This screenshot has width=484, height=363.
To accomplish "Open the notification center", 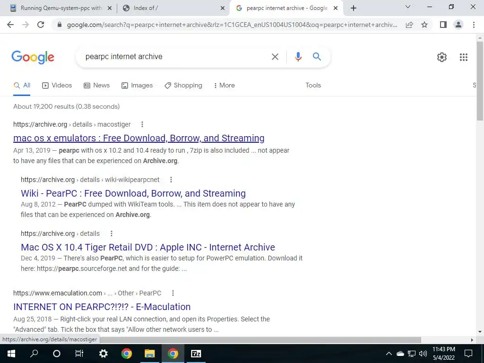I will pyautogui.click(x=468, y=354).
